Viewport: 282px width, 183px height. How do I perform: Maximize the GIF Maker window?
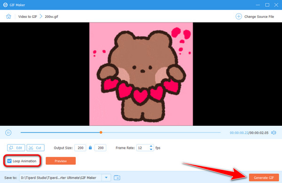[267, 5]
